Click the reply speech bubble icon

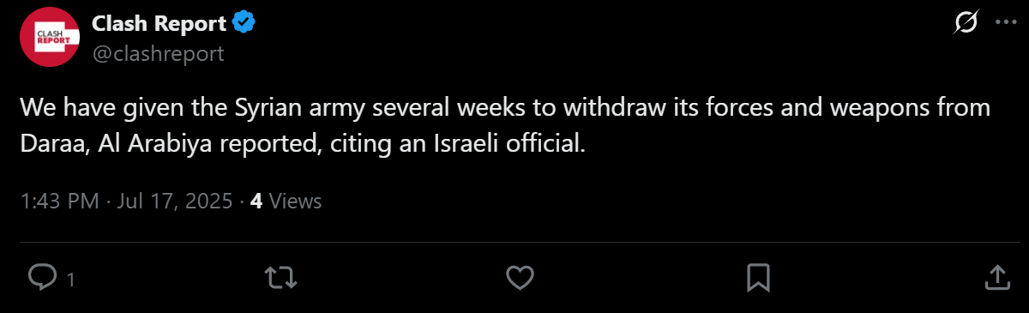(x=43, y=277)
